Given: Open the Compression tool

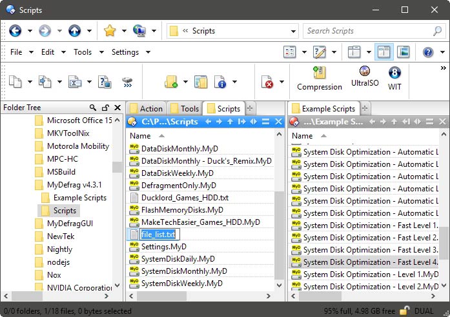Looking at the screenshot, I should coord(319,77).
